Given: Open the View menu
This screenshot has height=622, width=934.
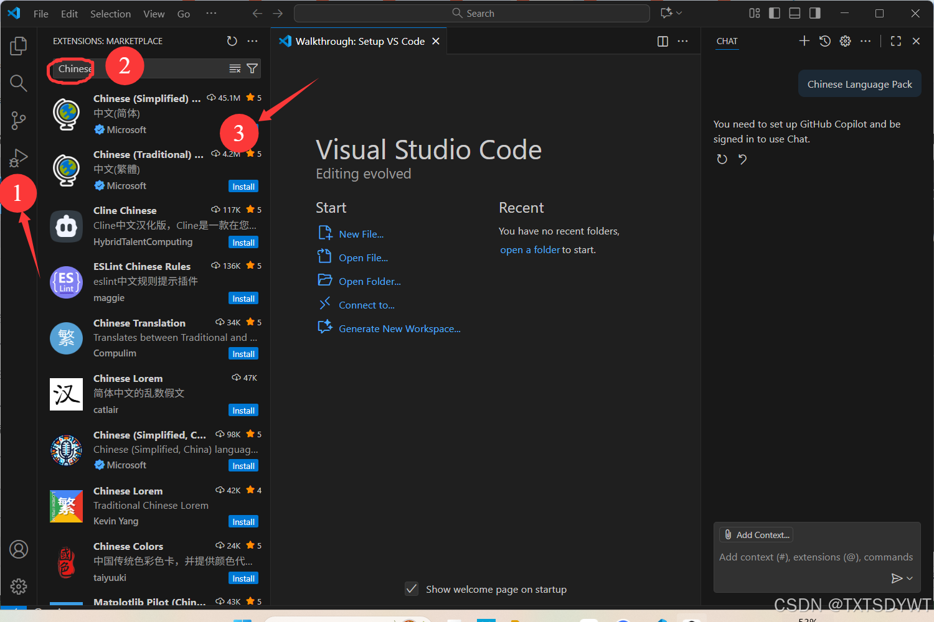Looking at the screenshot, I should pos(154,14).
